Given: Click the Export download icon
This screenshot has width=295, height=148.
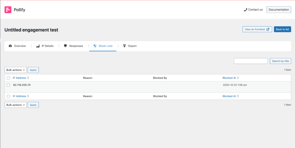Looking at the screenshot, I should click(x=124, y=46).
